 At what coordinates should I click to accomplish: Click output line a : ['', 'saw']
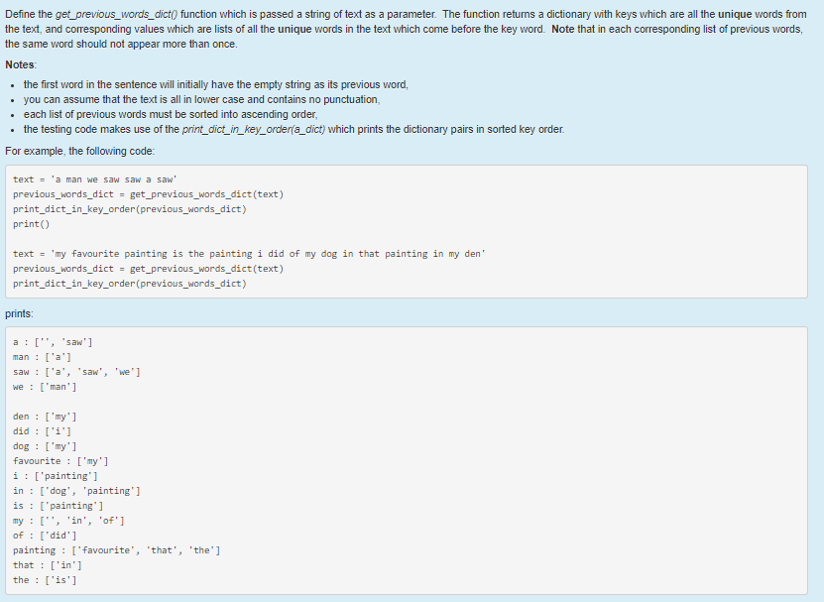tap(53, 342)
